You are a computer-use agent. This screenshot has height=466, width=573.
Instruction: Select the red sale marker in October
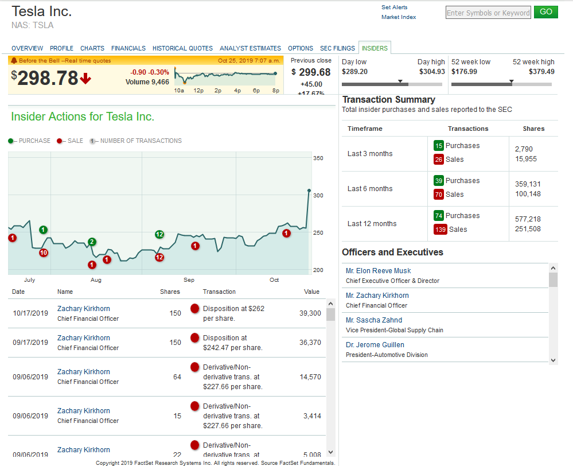click(287, 234)
